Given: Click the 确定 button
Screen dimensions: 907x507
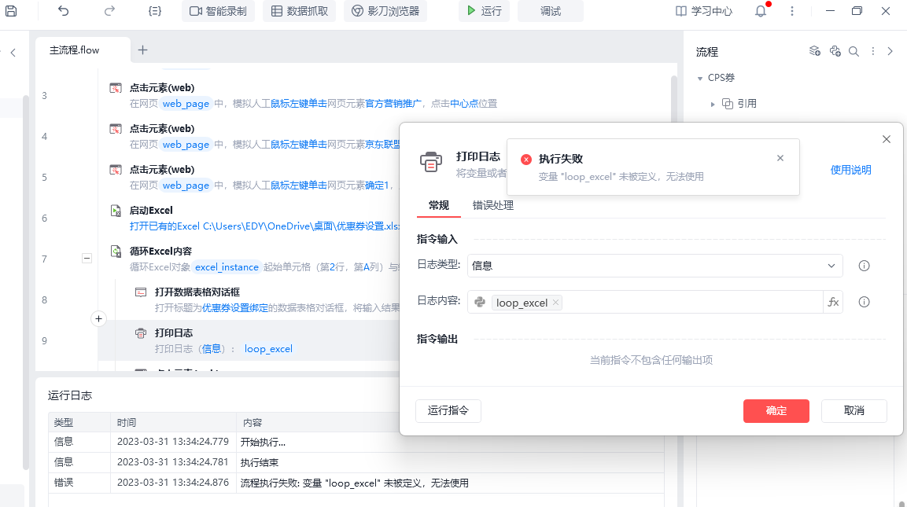Looking at the screenshot, I should pyautogui.click(x=776, y=410).
